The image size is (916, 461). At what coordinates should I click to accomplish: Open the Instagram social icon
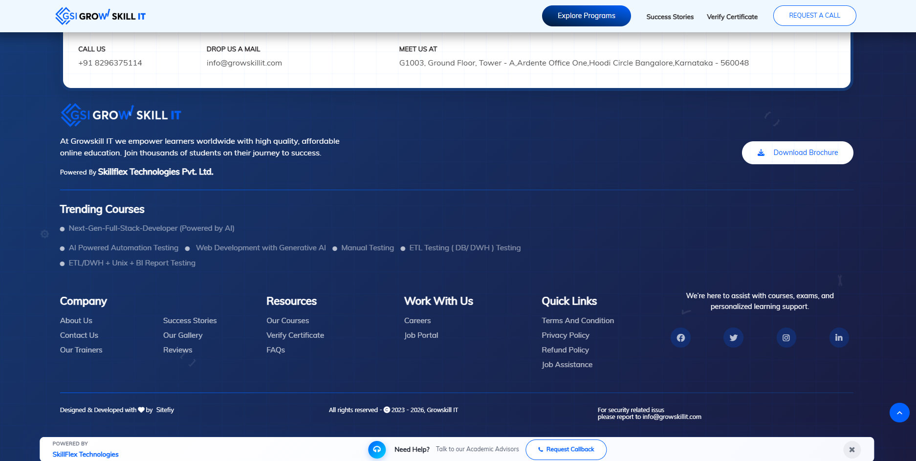point(786,338)
